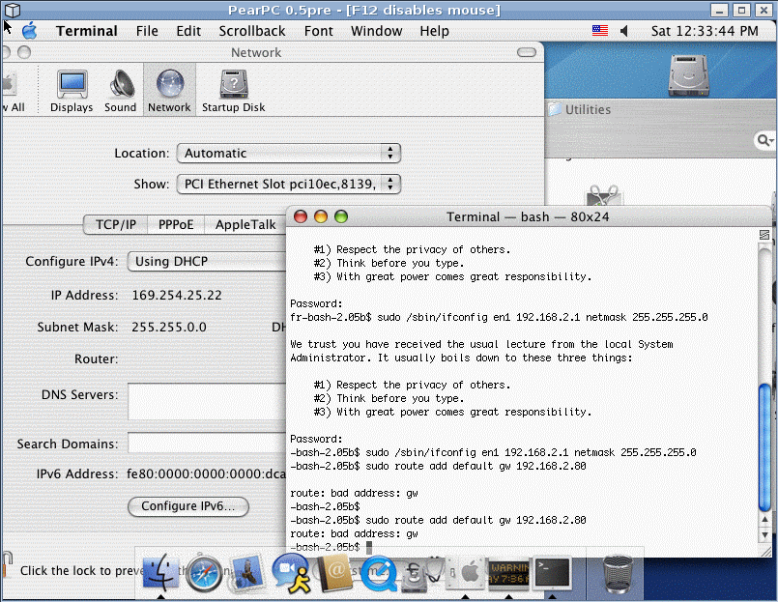
Task: Click the lock to prevent further changes
Action: pos(6,563)
